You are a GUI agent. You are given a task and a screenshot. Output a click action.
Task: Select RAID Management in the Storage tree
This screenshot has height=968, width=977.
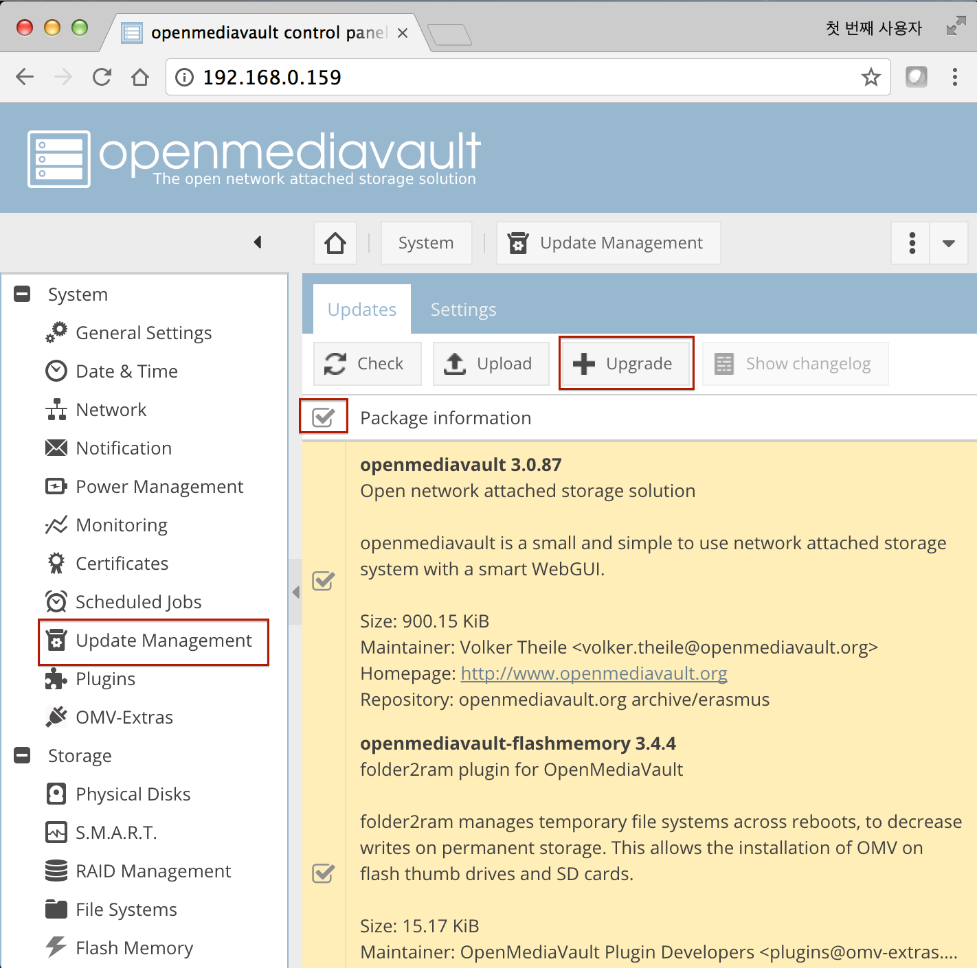pos(153,871)
